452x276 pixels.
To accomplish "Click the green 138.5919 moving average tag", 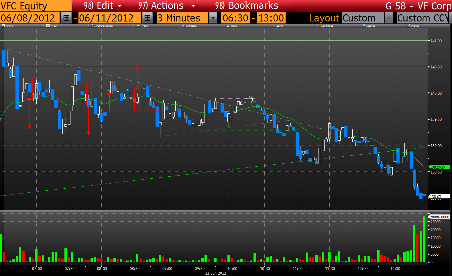I will click(439, 167).
